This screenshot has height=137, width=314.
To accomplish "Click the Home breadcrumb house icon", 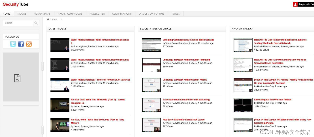I will (x=48, y=19).
